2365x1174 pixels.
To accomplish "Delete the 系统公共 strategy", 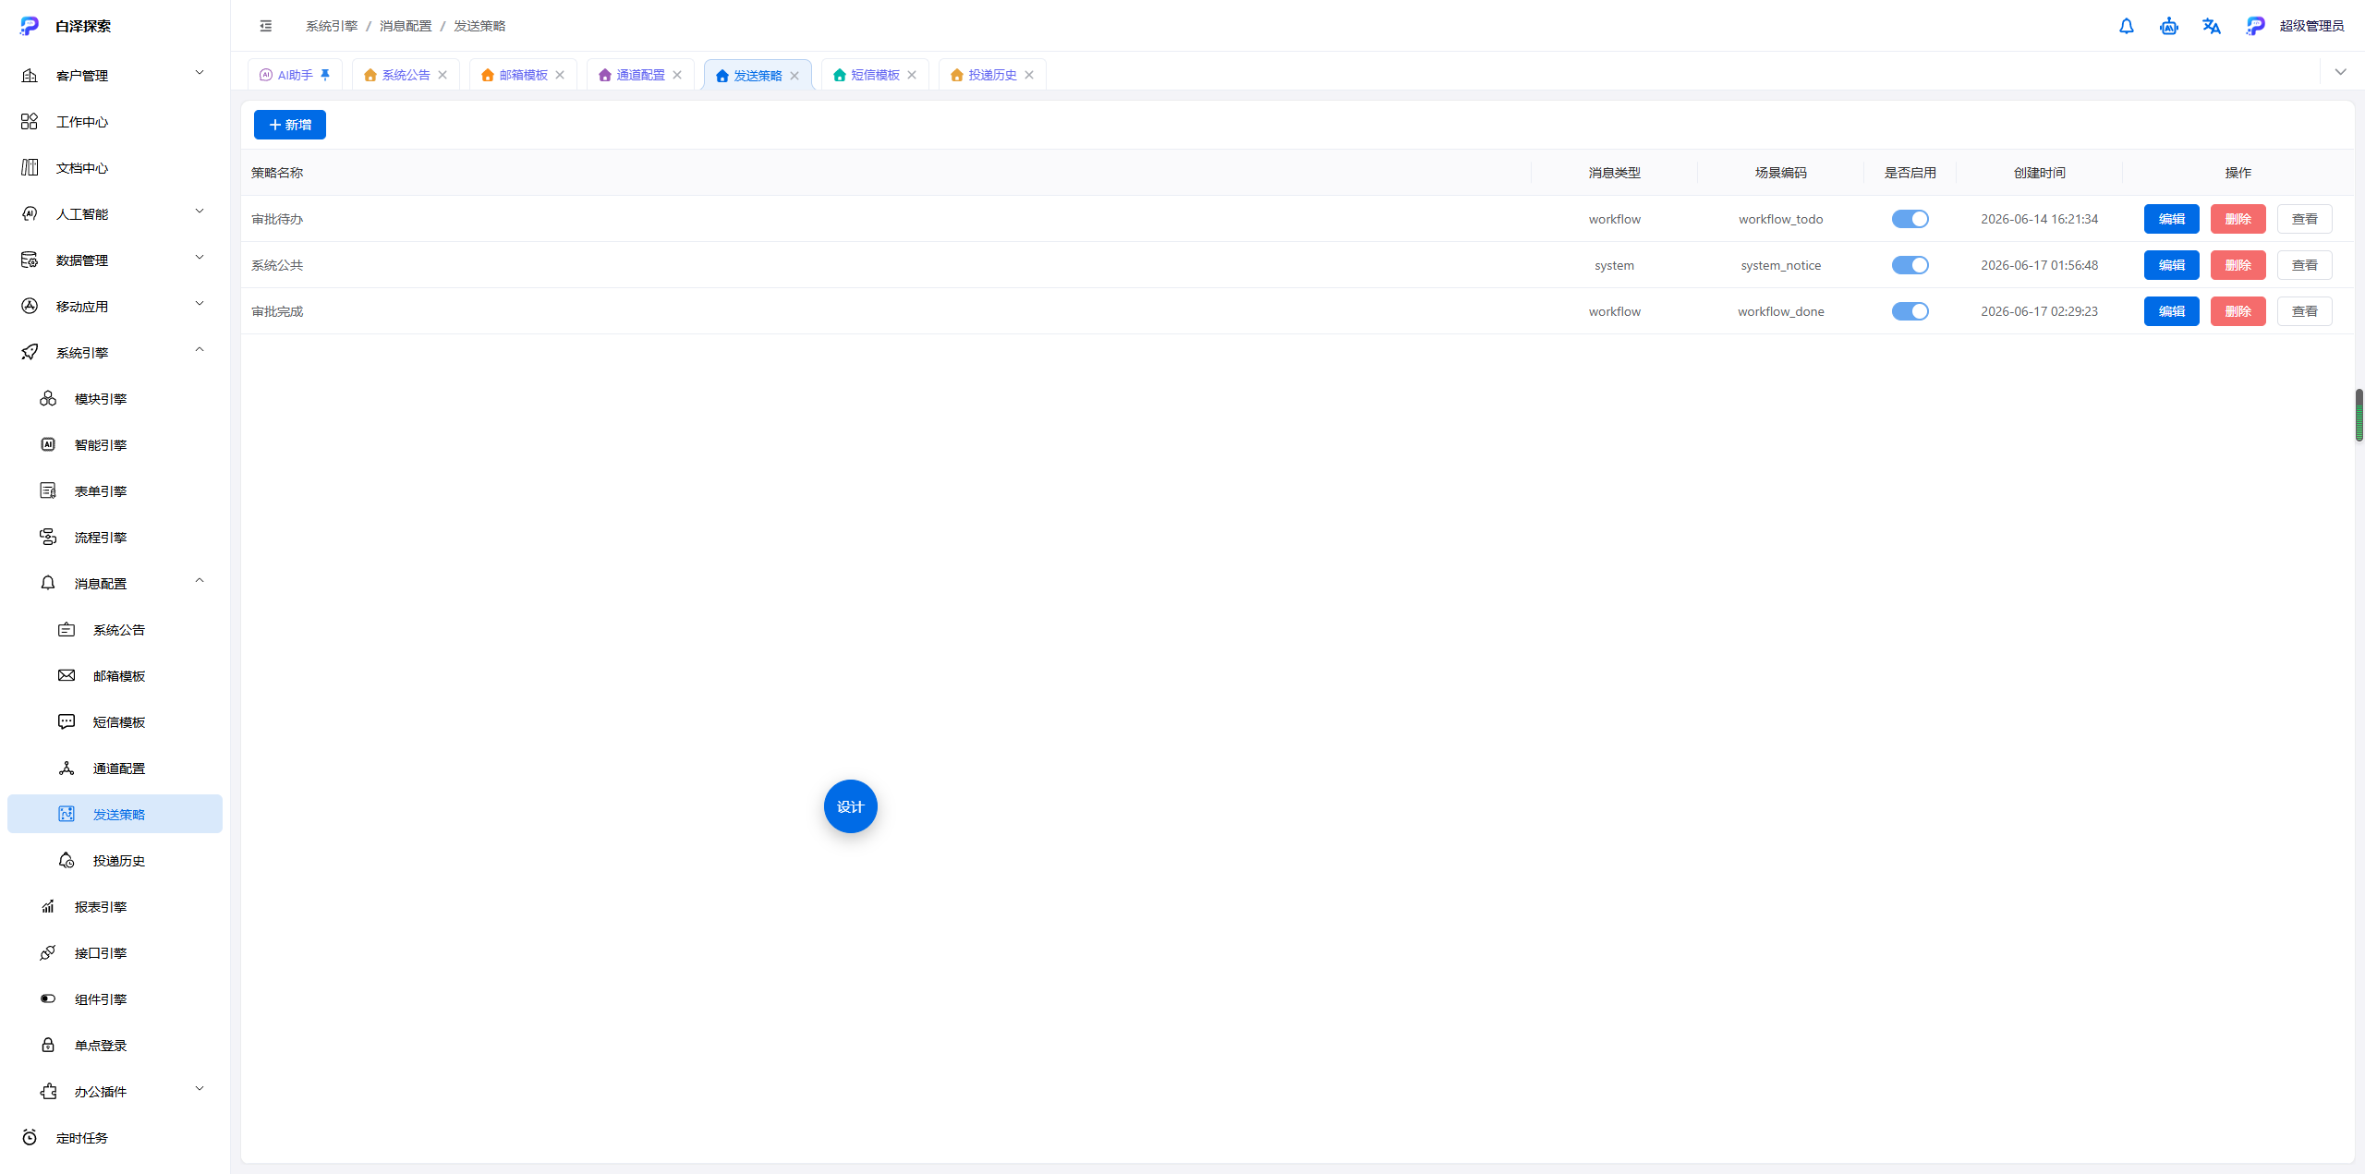I will [x=2238, y=265].
